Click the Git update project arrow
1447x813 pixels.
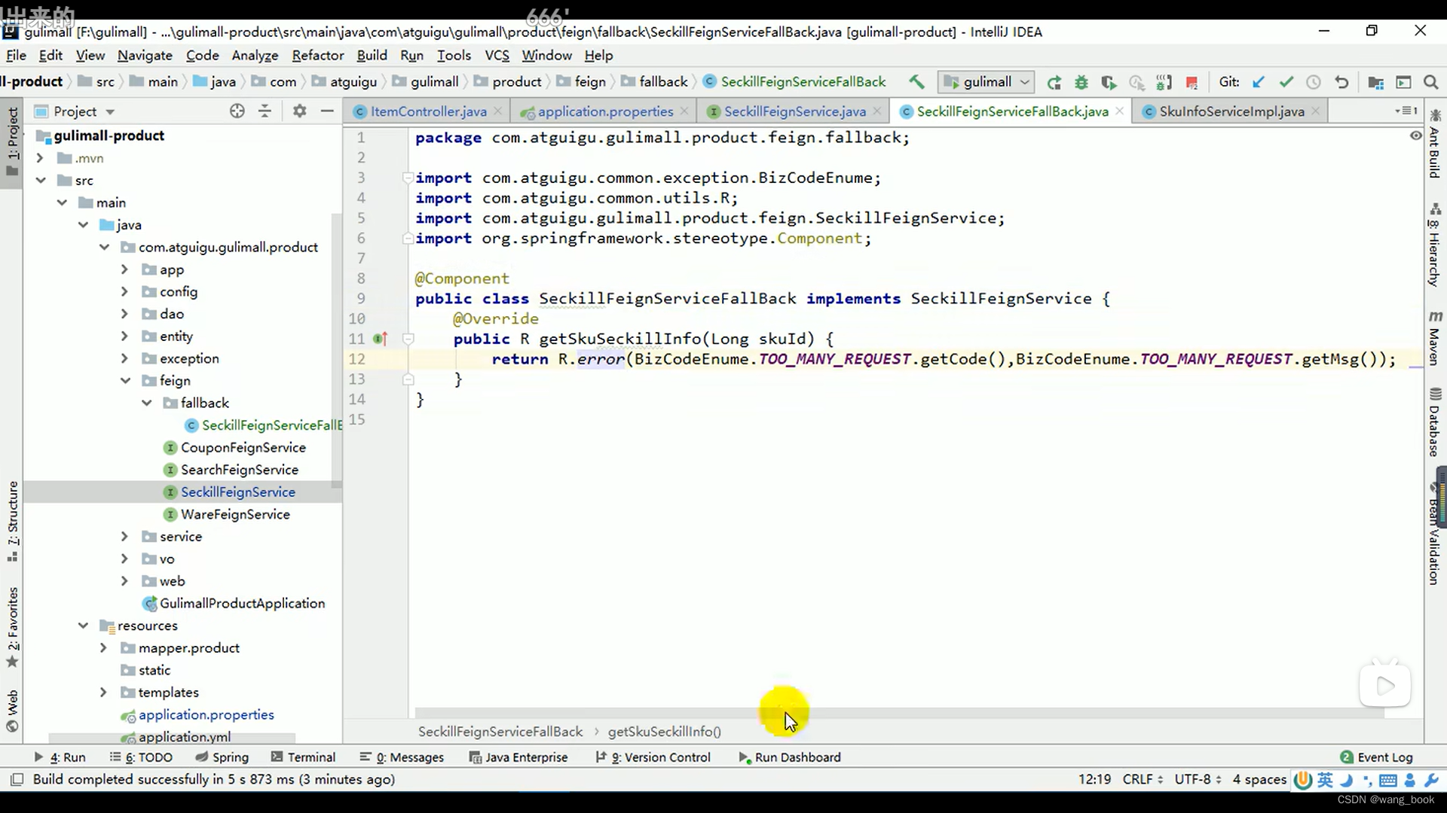coord(1258,82)
